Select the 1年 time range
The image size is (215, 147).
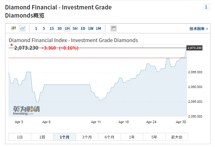point(132,137)
